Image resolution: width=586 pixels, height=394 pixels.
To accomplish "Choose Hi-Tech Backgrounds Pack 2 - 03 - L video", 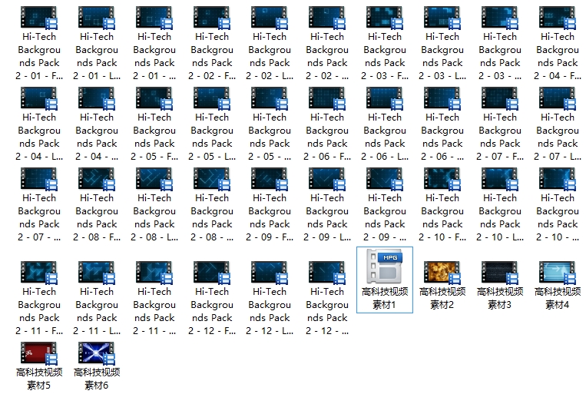I will [442, 17].
